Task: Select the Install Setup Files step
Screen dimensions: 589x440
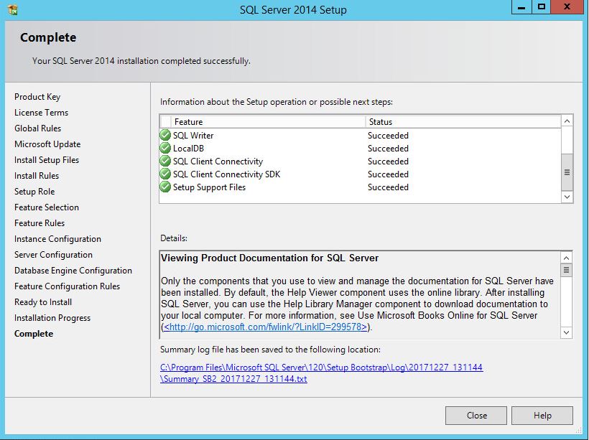Action: pos(47,160)
